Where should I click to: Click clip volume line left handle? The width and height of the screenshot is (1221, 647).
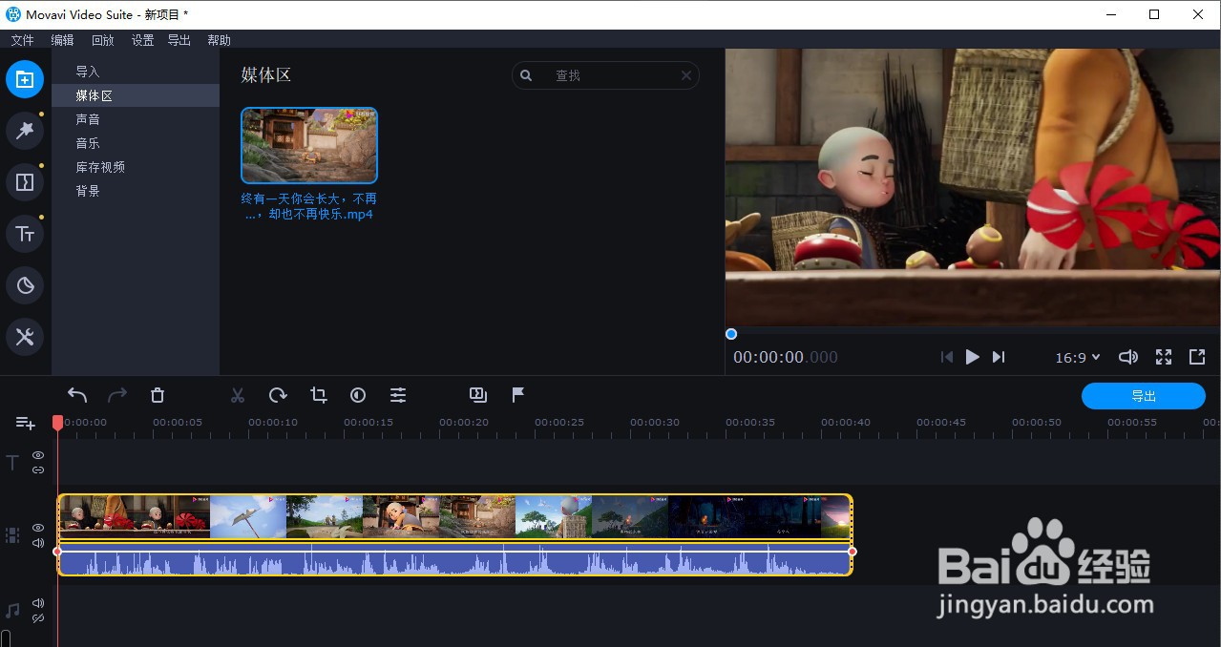point(57,551)
